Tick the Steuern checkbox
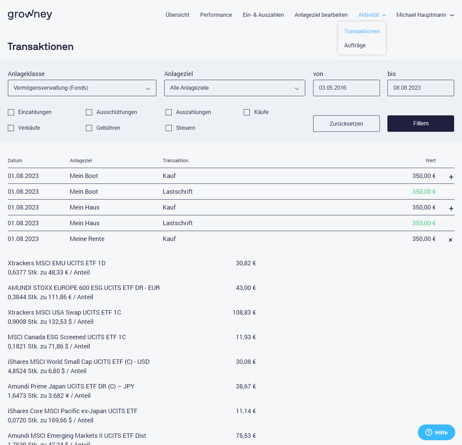Screen dimensions: 462x445 click(x=169, y=128)
